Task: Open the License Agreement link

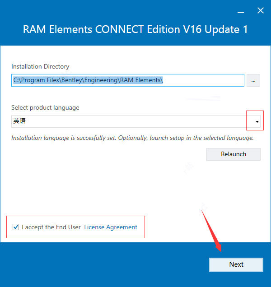Action: (x=111, y=227)
